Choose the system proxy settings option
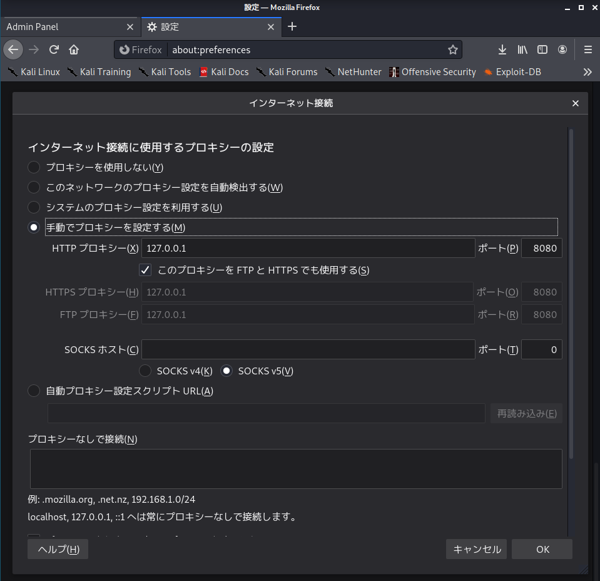 point(34,207)
